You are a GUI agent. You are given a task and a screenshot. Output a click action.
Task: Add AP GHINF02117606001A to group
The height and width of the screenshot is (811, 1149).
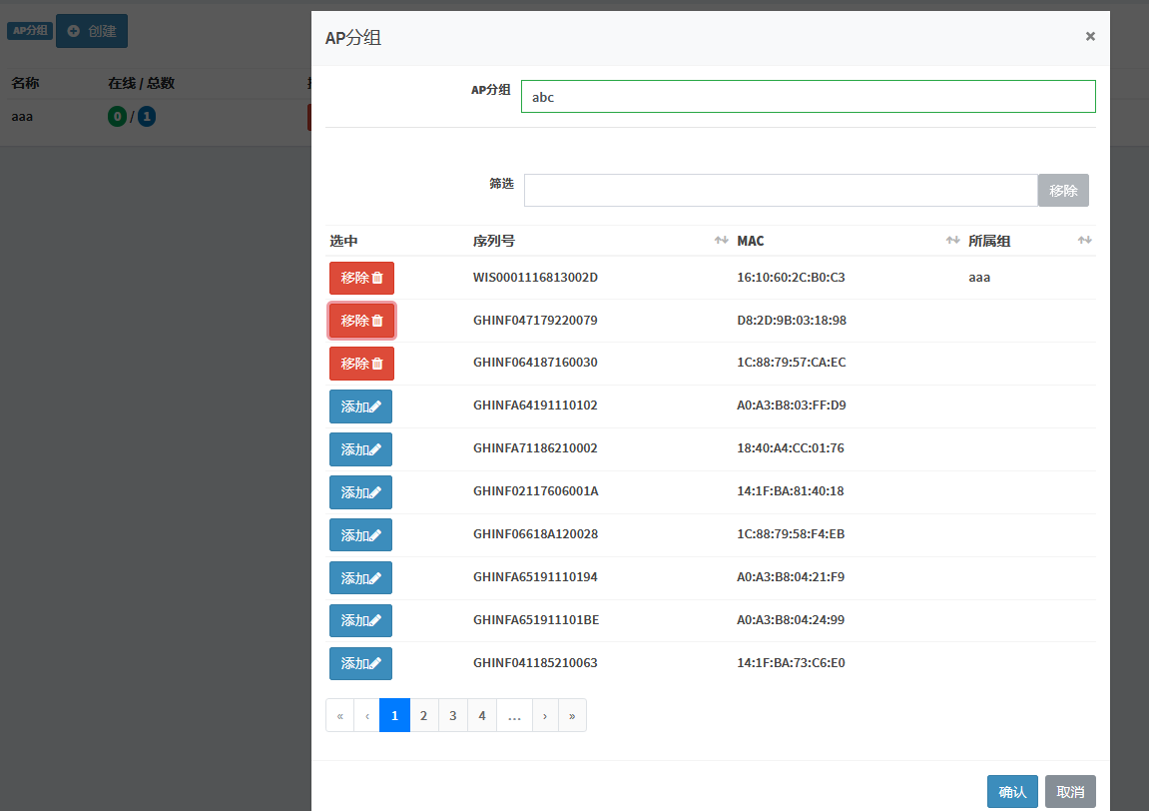pos(360,492)
